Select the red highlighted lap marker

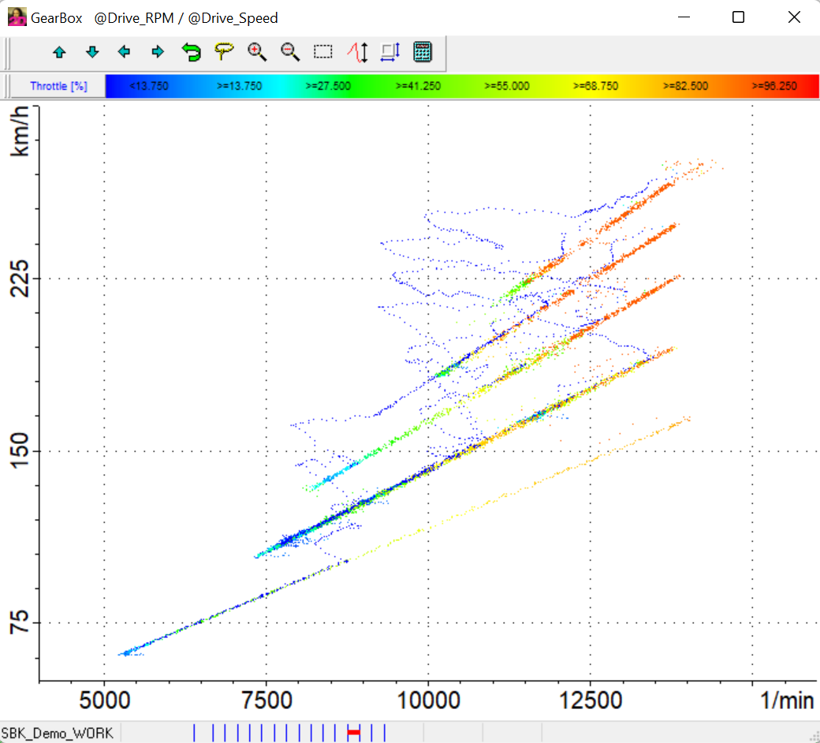click(x=353, y=733)
